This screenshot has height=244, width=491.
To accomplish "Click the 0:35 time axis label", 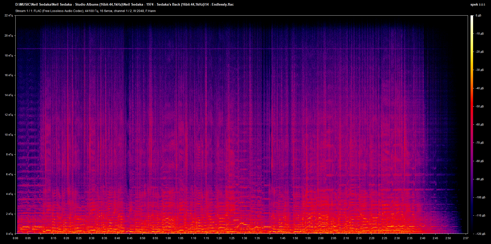I will [x=104, y=238].
